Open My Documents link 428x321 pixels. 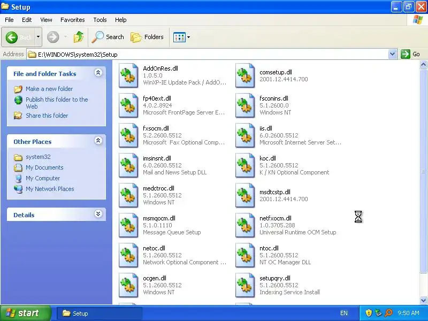pyautogui.click(x=44, y=167)
